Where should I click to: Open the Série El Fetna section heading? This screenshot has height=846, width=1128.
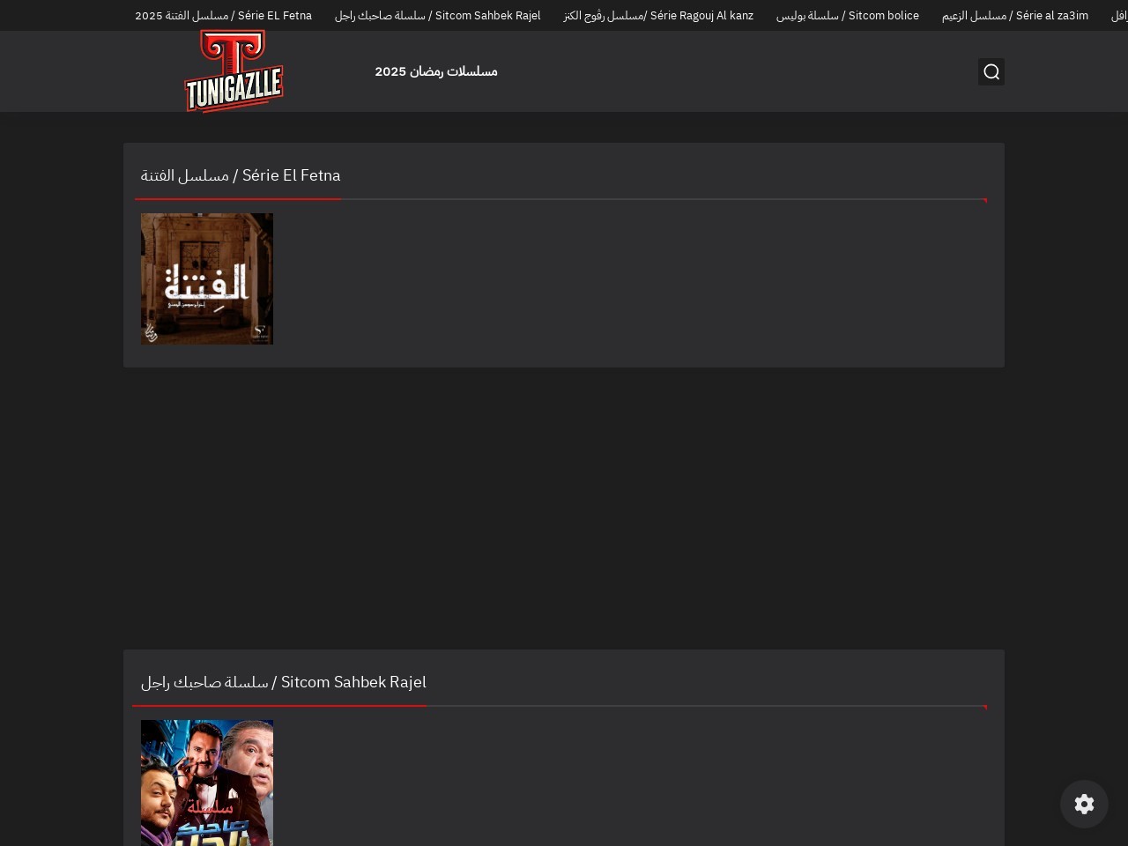(x=241, y=175)
